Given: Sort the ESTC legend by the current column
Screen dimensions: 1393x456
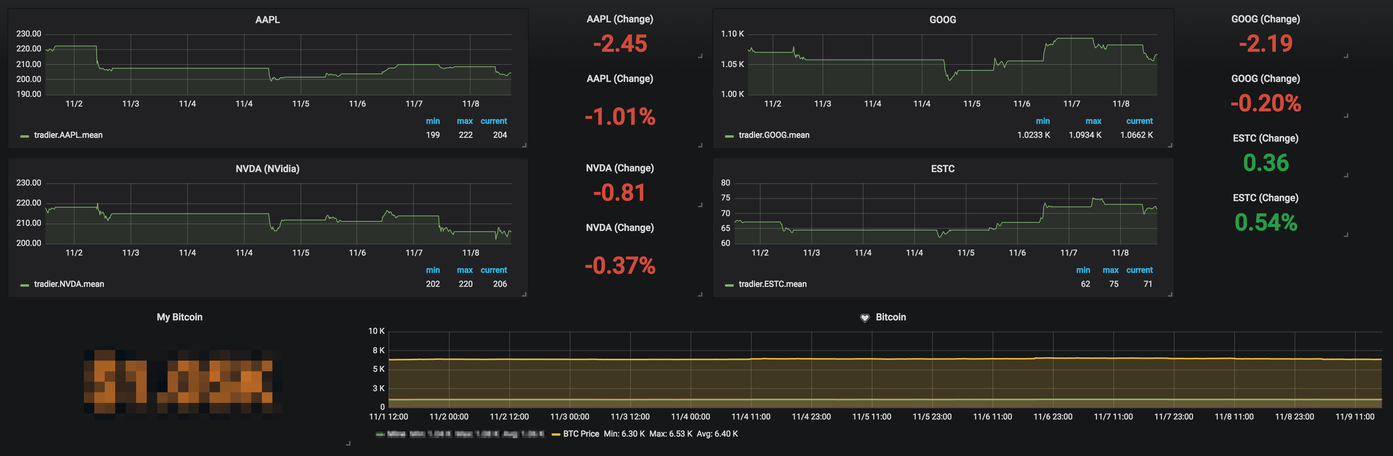Looking at the screenshot, I should [x=1139, y=270].
